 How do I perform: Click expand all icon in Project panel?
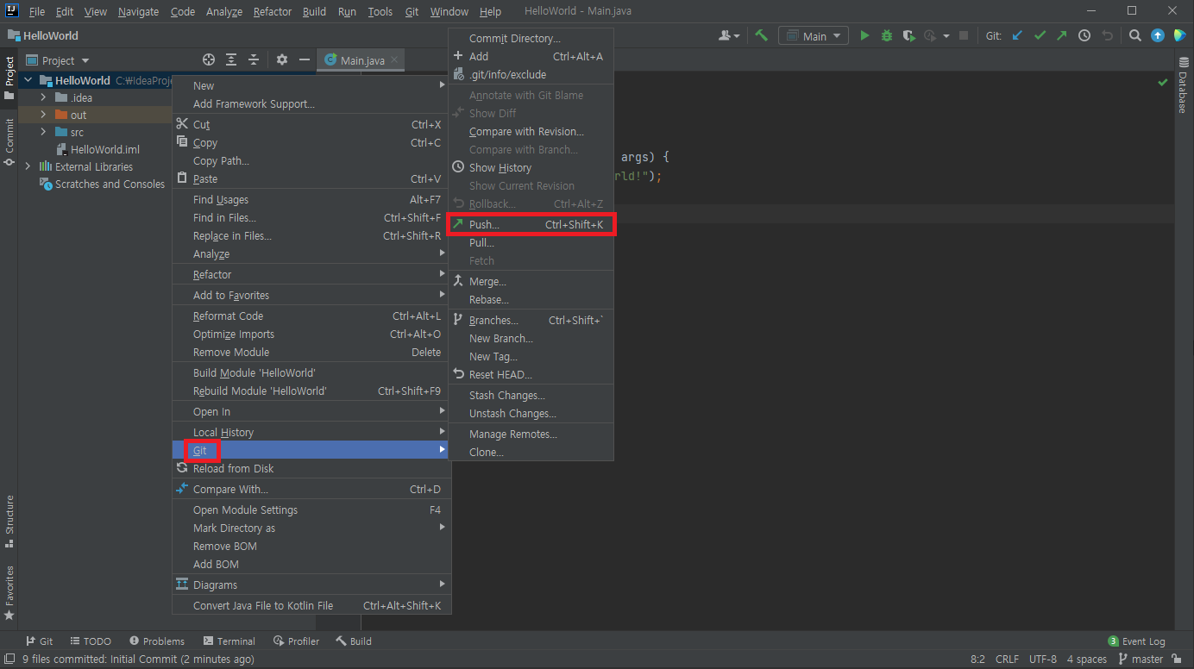pyautogui.click(x=231, y=59)
